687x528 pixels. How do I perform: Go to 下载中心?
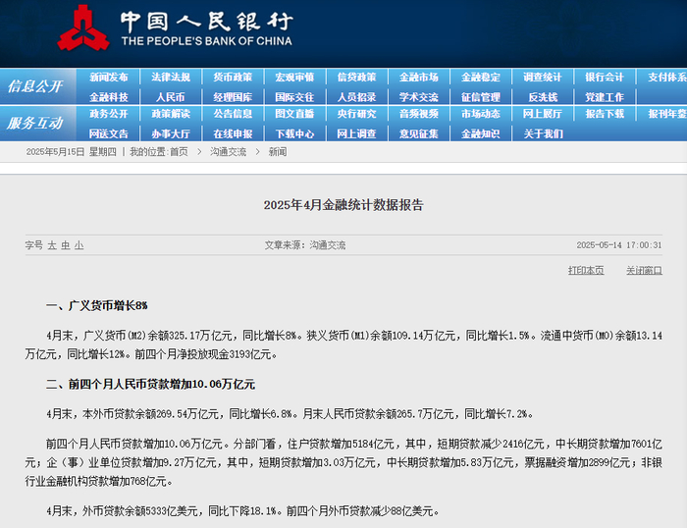pyautogui.click(x=294, y=133)
